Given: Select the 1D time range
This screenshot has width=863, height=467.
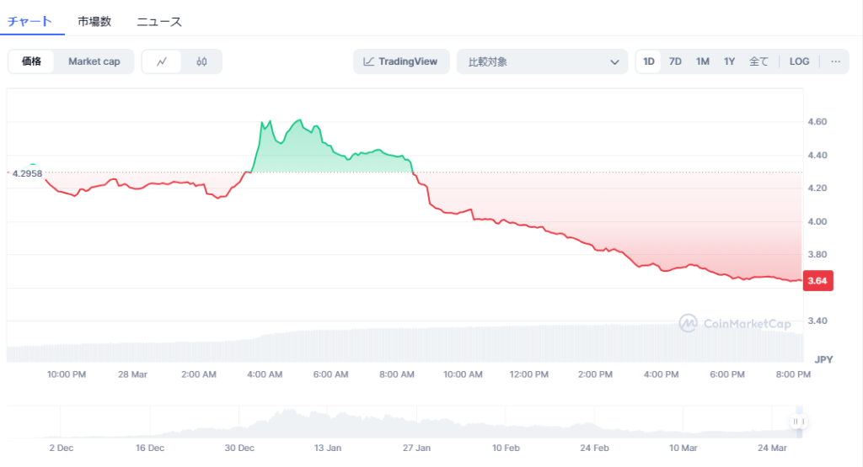Looking at the screenshot, I should 649,61.
